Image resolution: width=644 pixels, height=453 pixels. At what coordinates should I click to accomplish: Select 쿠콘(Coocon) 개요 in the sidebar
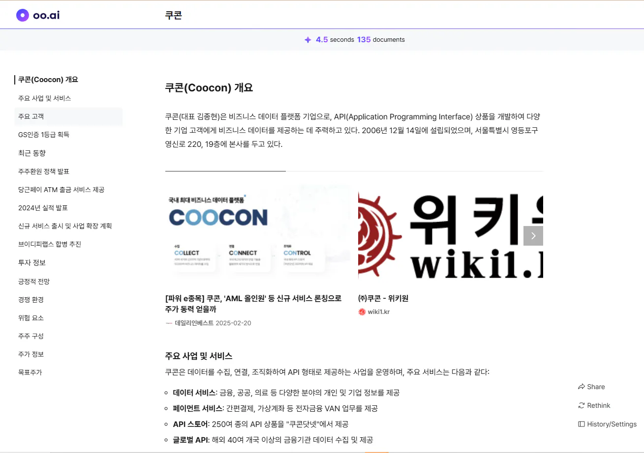point(48,80)
